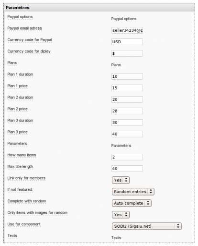198x246 pixels.
Task: Select the Plan 3 duration field
Action: coord(127,123)
